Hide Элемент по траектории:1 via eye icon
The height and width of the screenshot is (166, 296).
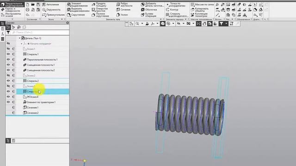click(x=8, y=102)
